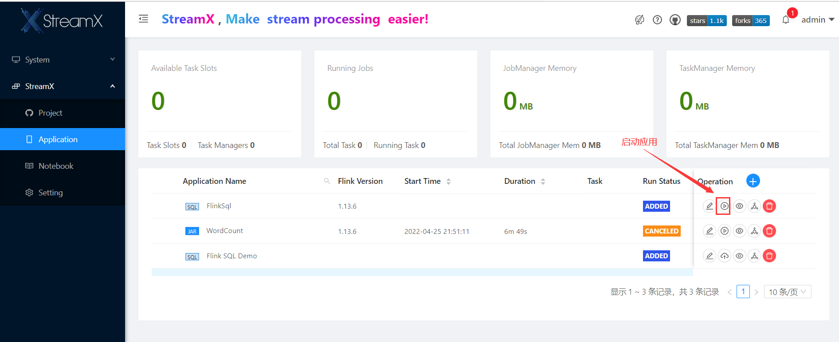839x342 pixels.
Task: Toggle the theme icon in header
Action: coord(639,19)
